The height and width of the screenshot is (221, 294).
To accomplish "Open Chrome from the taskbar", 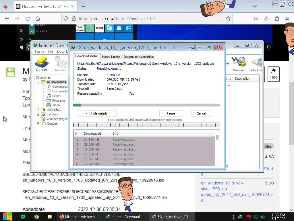I will [36, 217].
